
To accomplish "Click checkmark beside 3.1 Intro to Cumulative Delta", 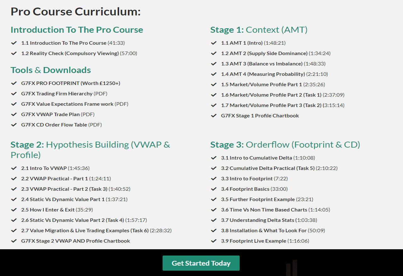I will (x=214, y=158).
